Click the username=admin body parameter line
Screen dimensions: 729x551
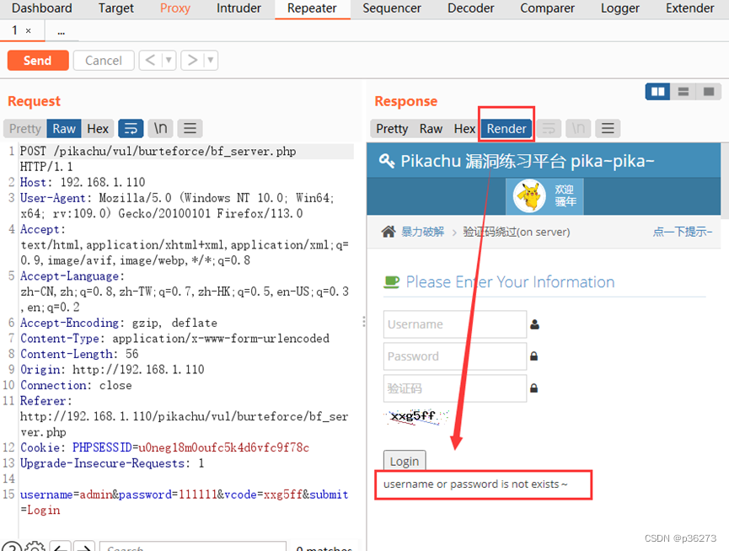coord(184,502)
